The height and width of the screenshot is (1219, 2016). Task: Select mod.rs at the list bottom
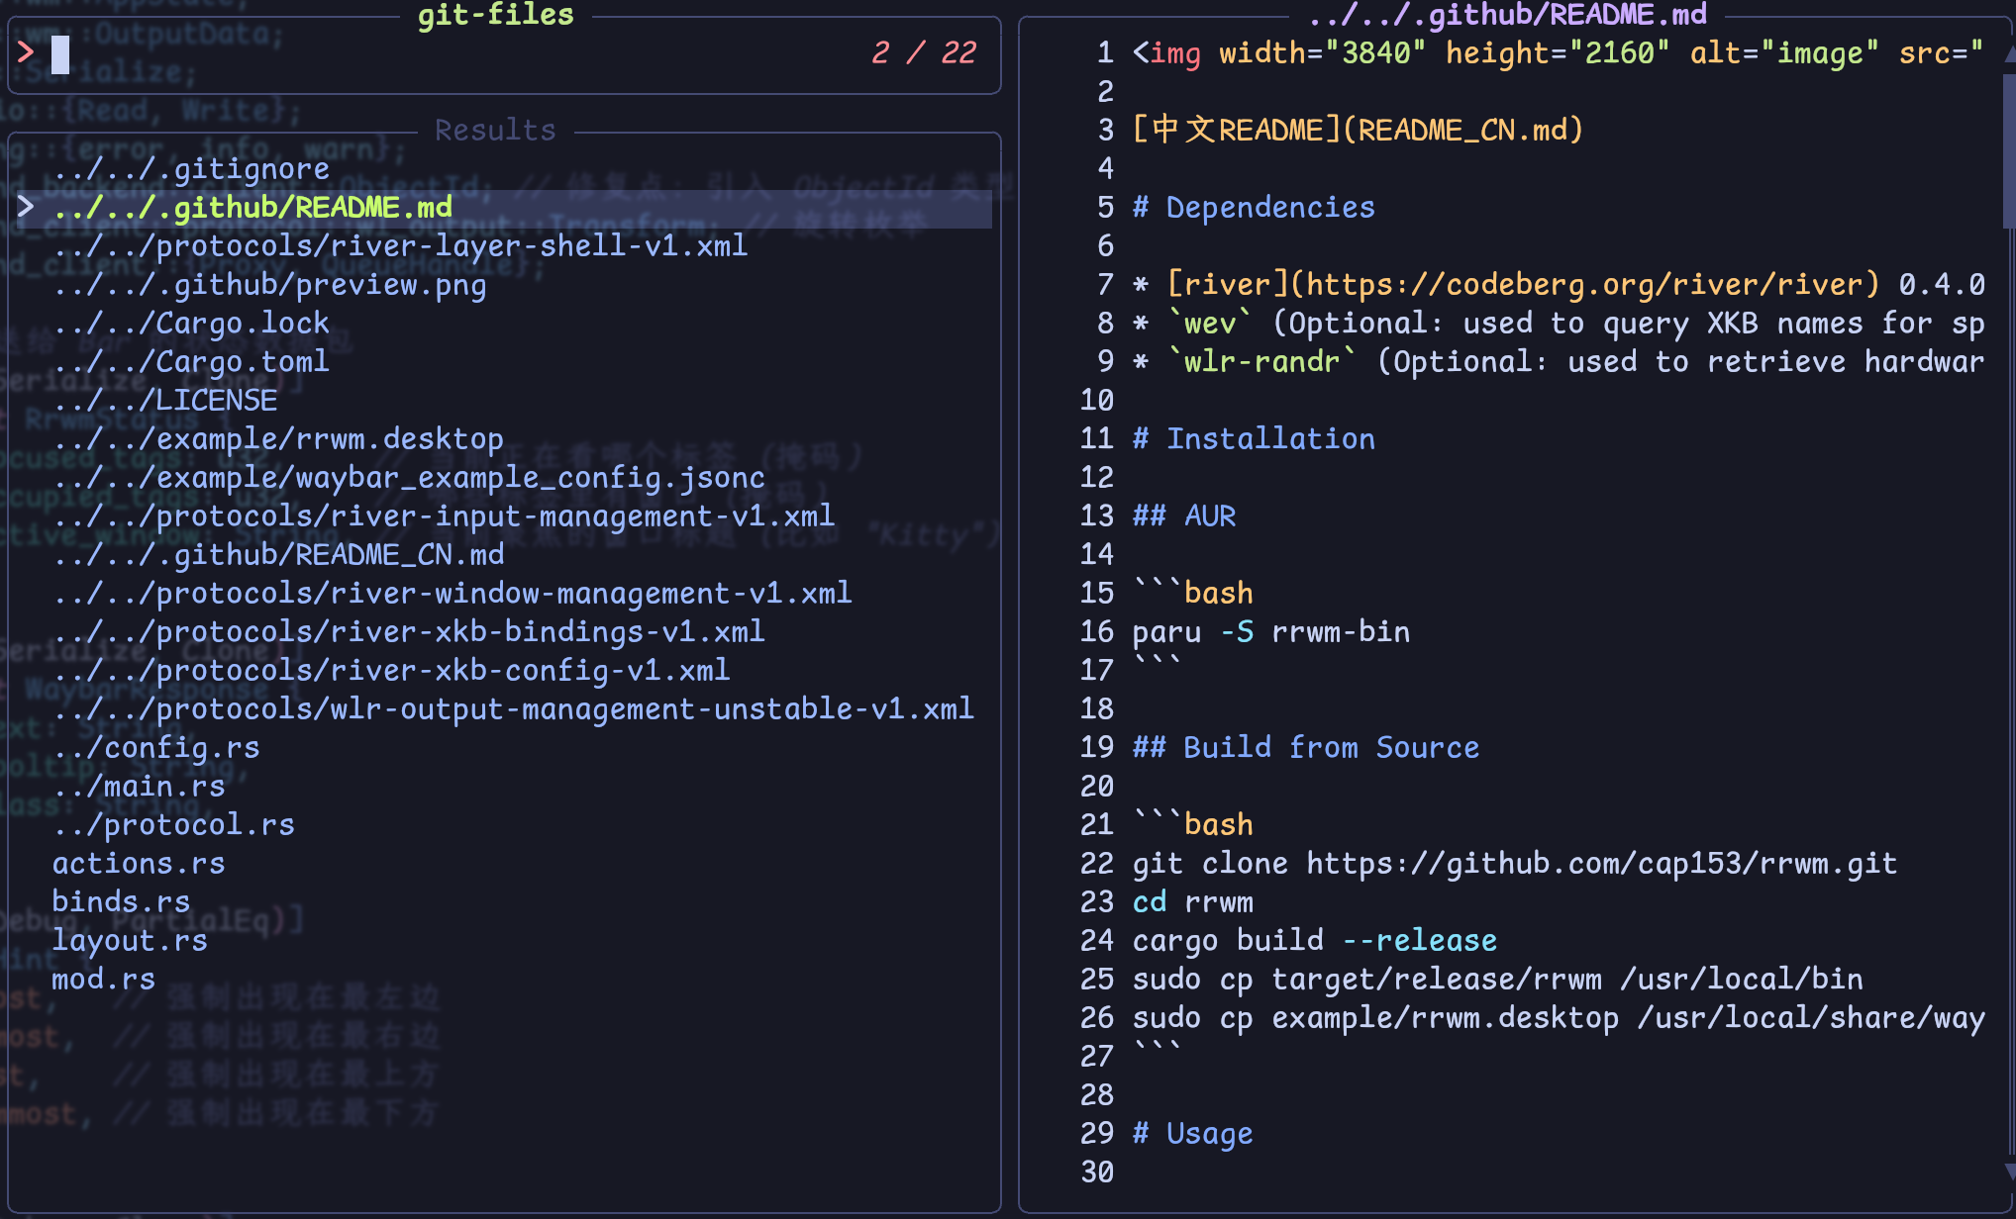(x=104, y=979)
